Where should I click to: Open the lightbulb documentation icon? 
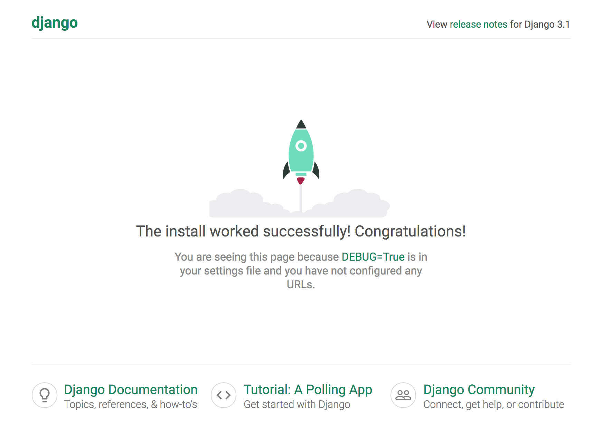pos(45,395)
